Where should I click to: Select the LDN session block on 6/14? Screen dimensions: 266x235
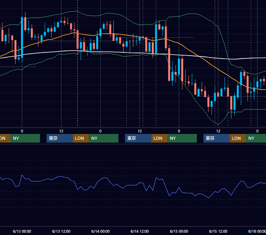click(x=159, y=138)
